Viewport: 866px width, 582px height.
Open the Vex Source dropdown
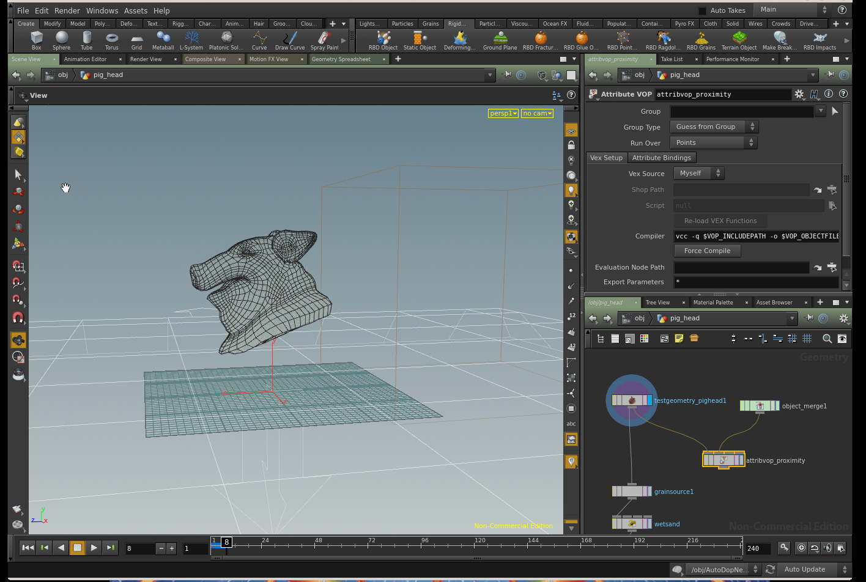[x=699, y=173]
